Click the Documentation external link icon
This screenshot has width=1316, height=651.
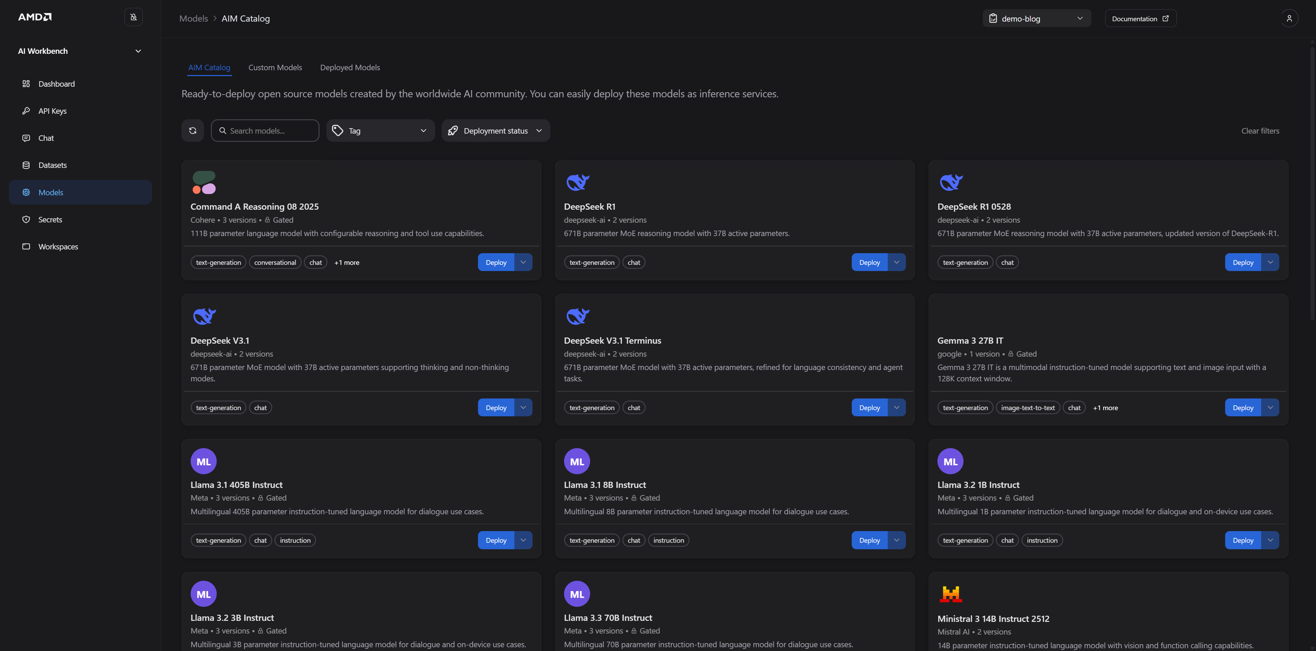coord(1165,18)
